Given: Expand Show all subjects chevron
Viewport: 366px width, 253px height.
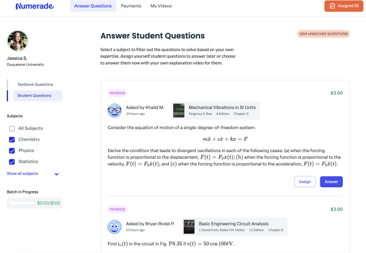Looking at the screenshot, I should [x=57, y=174].
